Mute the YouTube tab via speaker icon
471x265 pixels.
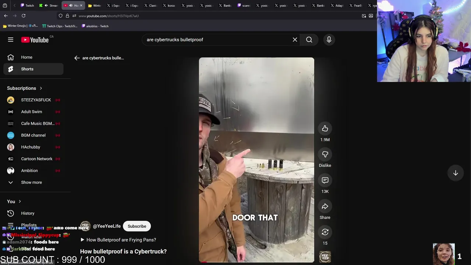pos(71,6)
